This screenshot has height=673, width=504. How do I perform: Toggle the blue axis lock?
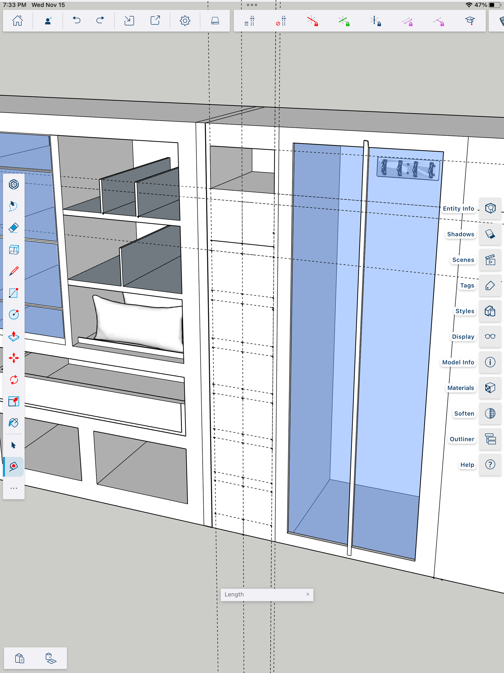375,21
